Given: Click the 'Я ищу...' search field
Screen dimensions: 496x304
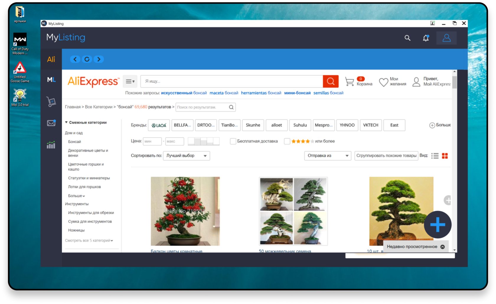Looking at the screenshot, I should point(231,81).
